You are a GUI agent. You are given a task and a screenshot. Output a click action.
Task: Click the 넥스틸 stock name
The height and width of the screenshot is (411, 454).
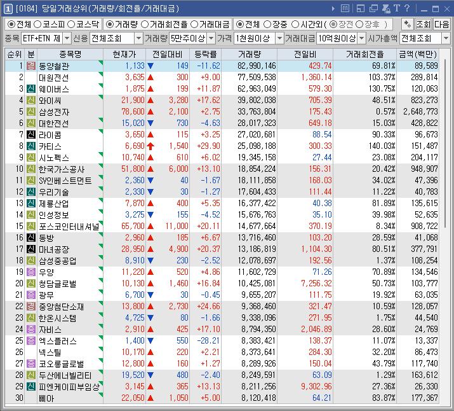50,352
